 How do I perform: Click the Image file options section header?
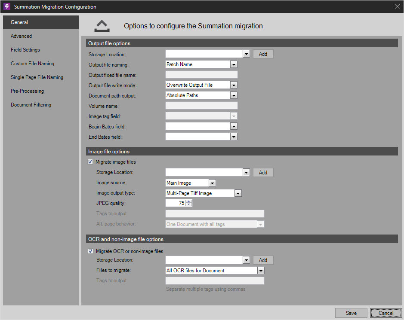(242, 152)
